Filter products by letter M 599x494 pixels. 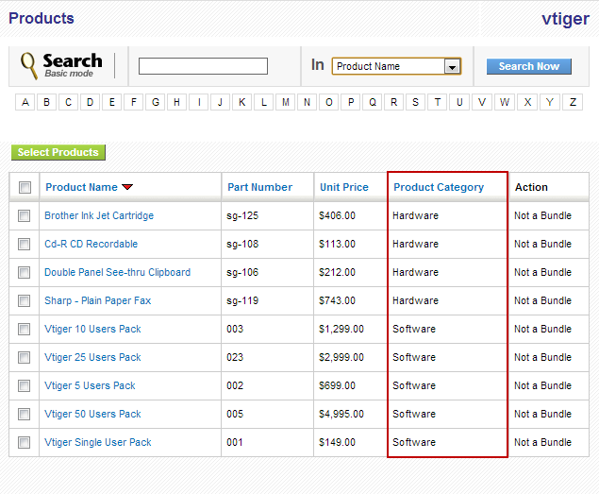pos(286,102)
